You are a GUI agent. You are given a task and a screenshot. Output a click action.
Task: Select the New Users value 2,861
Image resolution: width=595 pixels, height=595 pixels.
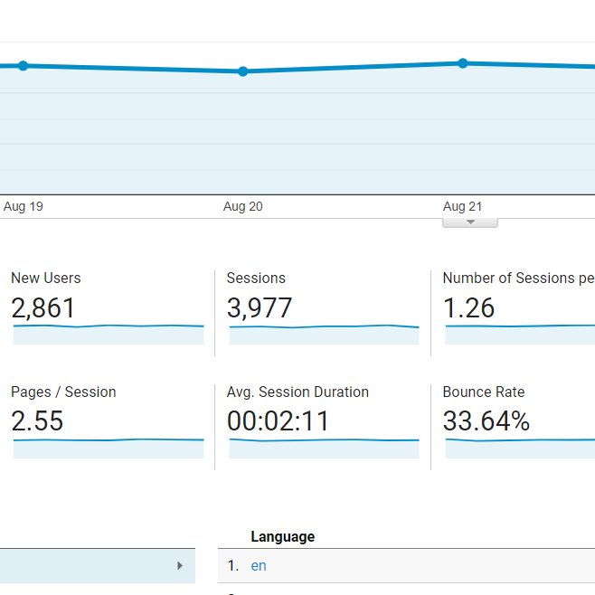click(x=43, y=308)
